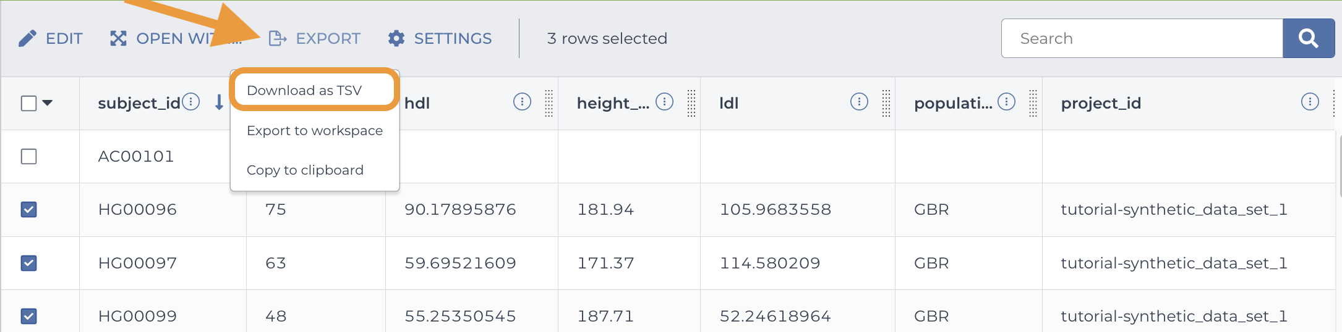Click the EXPORT file-arrow icon
The height and width of the screenshot is (332, 1342).
click(x=278, y=38)
